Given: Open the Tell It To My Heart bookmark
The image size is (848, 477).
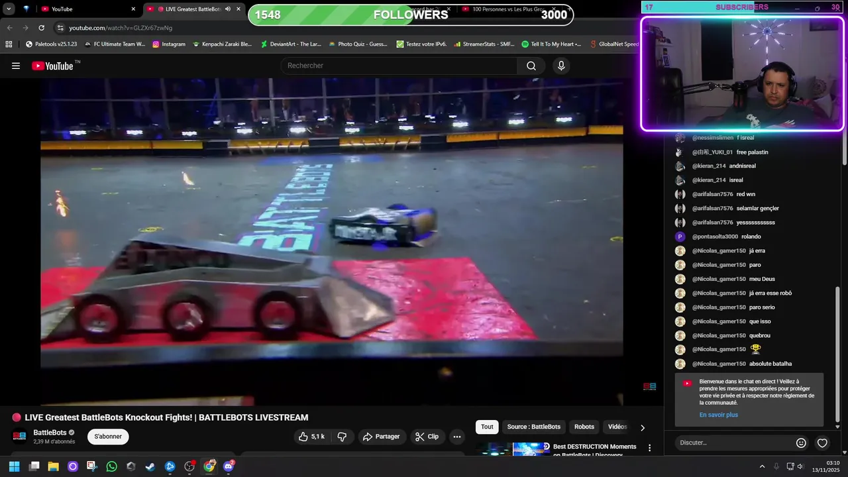Looking at the screenshot, I should pyautogui.click(x=551, y=44).
